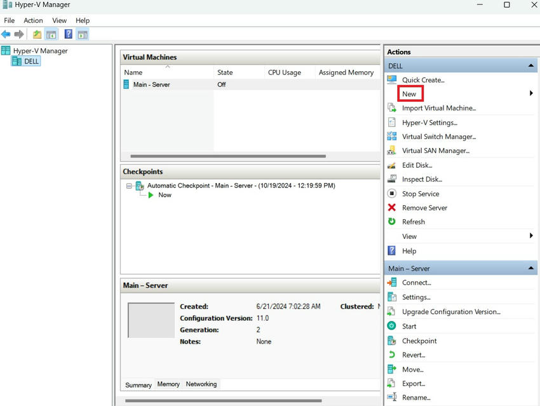The width and height of the screenshot is (540, 406).
Task: Click the Stop Service icon
Action: tap(391, 193)
